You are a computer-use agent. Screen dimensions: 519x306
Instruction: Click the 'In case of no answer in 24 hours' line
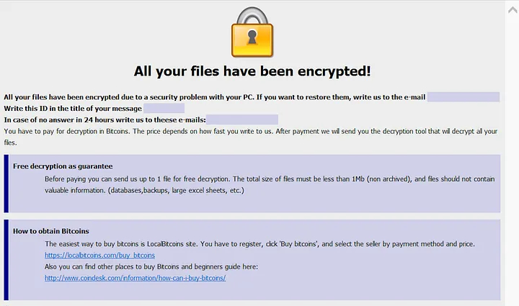(105, 120)
